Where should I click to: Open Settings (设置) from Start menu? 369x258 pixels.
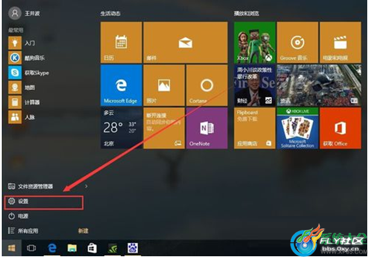[x=44, y=202]
